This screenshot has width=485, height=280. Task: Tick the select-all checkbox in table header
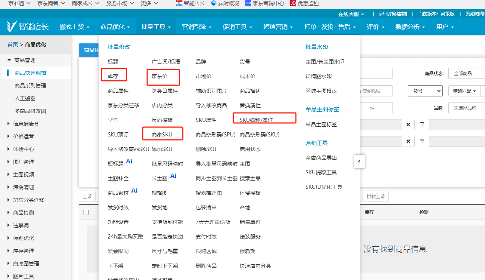click(86, 212)
